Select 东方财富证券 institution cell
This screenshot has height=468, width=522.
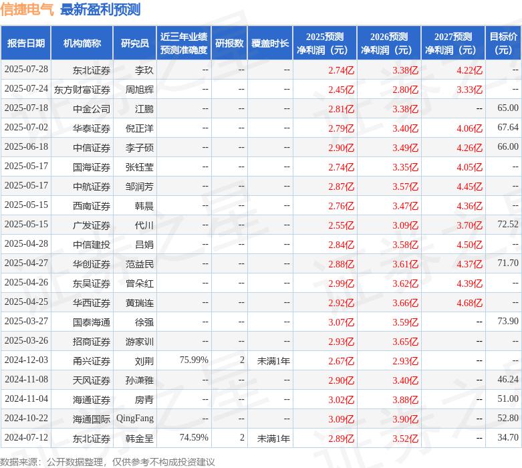tap(82, 90)
